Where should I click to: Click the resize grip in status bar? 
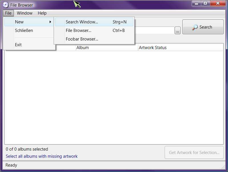[223, 167]
